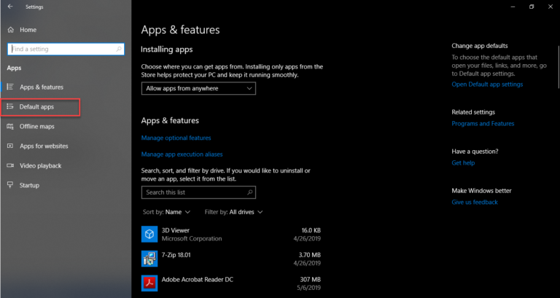
Task: Click the Adobe Acrobat Reader DC icon
Action: point(149,283)
